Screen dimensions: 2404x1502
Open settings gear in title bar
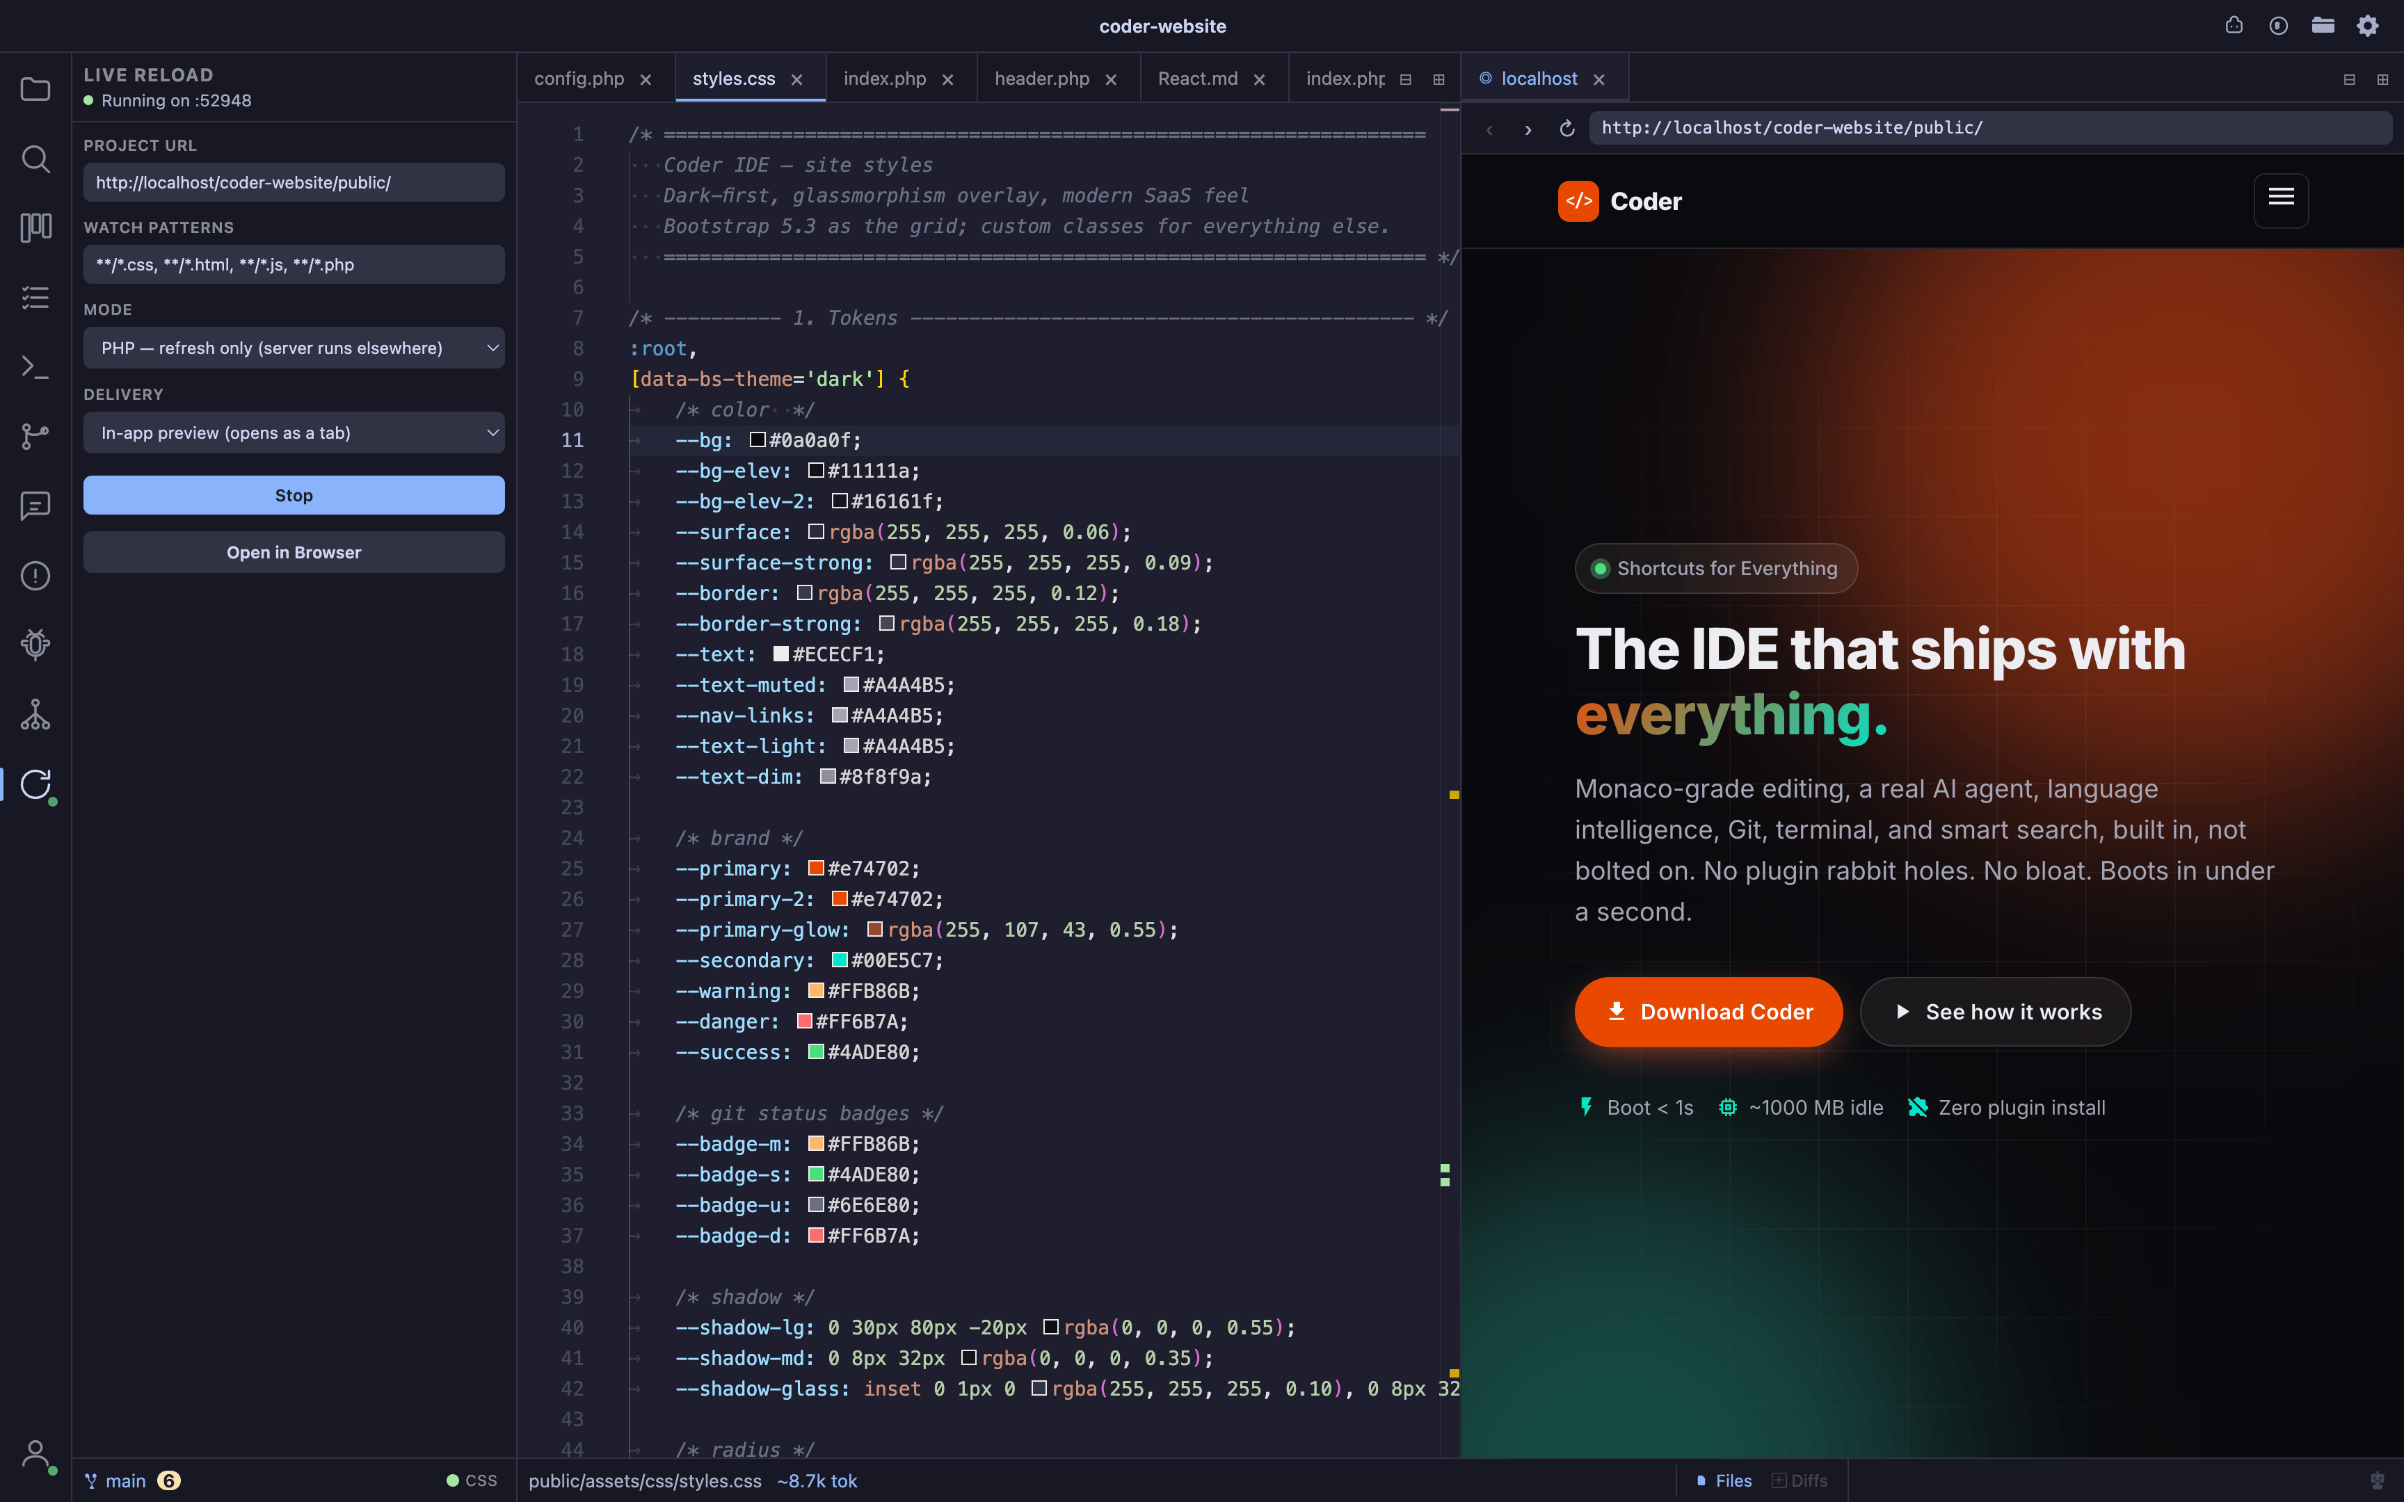point(2369,26)
